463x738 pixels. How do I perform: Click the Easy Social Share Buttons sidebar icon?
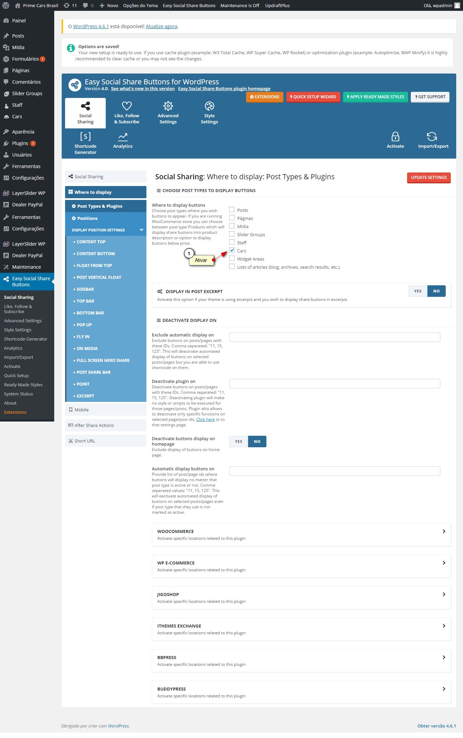[x=6, y=279]
